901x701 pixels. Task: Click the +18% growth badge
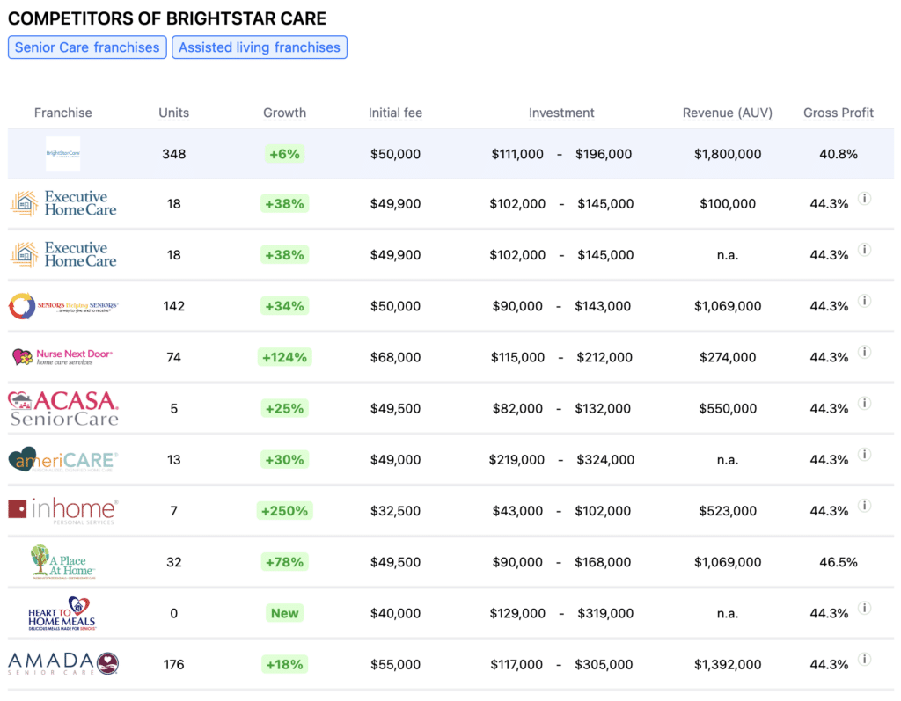pos(284,664)
